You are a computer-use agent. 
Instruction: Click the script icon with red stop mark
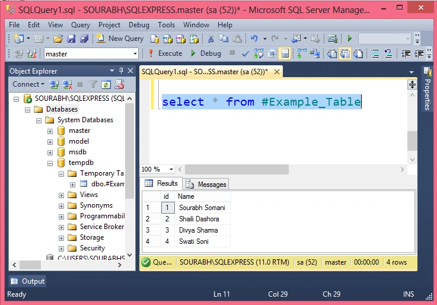[120, 84]
